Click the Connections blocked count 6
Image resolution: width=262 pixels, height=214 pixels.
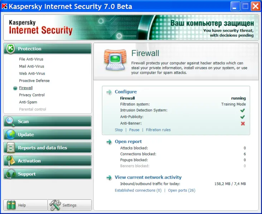[x=244, y=154]
